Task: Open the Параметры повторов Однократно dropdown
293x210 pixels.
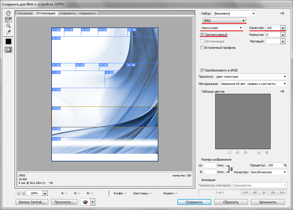Action: click(259, 185)
